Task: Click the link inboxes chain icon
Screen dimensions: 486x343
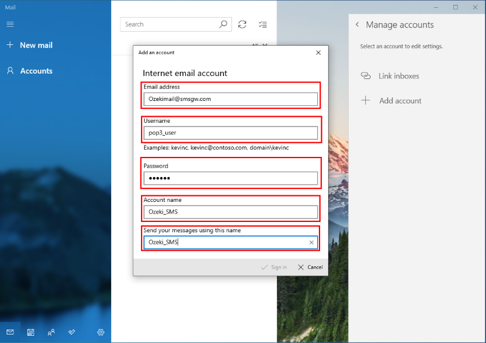Action: 366,76
